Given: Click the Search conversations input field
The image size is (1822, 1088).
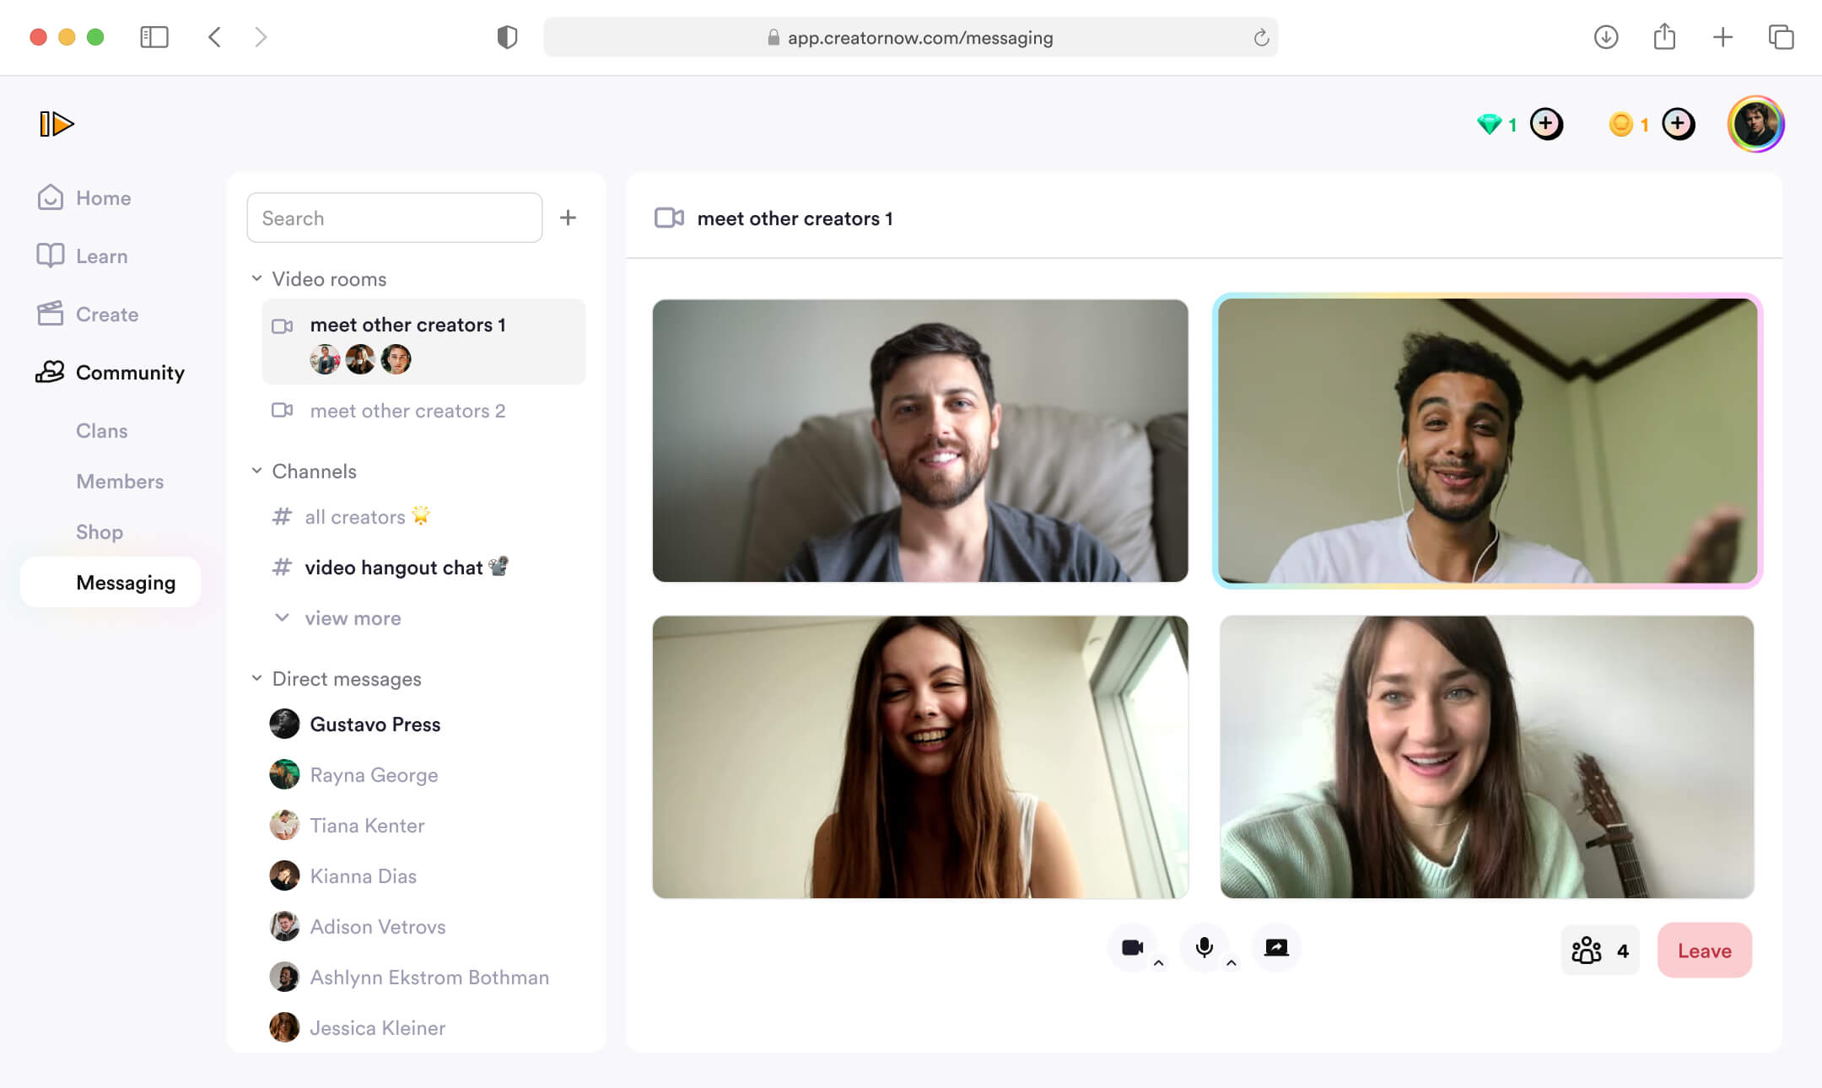Looking at the screenshot, I should [x=394, y=216].
